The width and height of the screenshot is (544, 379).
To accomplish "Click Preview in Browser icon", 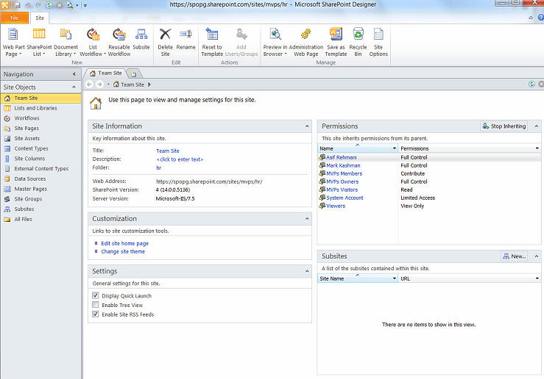I will point(275,35).
